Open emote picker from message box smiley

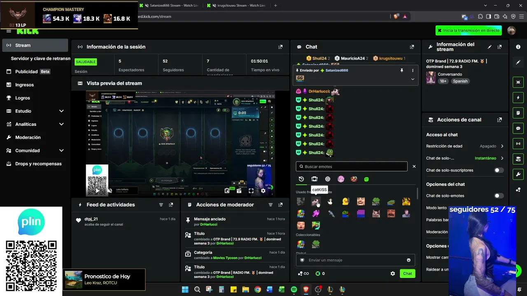(408, 260)
